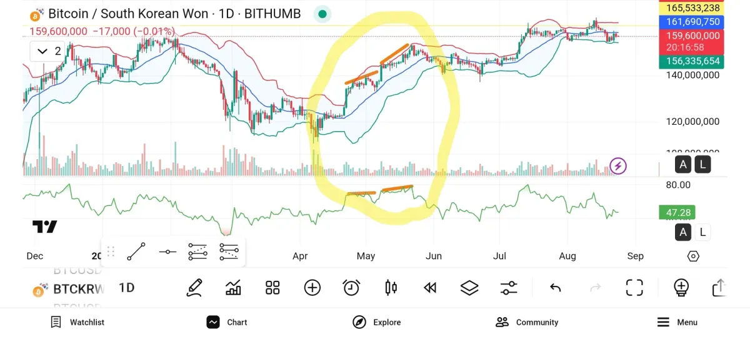750x337 pixels.
Task: Click the undo arrow
Action: [556, 288]
